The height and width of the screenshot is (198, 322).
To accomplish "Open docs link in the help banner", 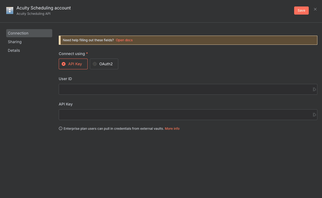I will click(124, 40).
